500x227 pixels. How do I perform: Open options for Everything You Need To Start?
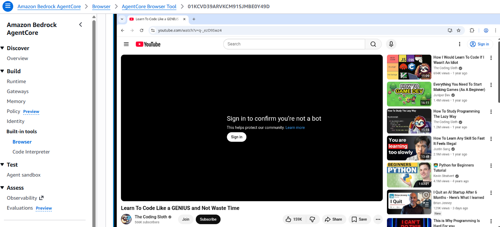pos(491,85)
